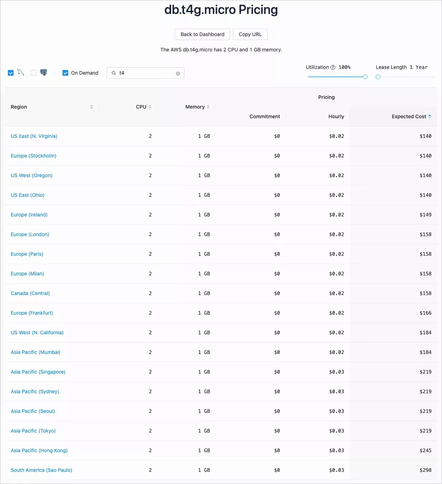The height and width of the screenshot is (484, 442).
Task: Open the Europe (Frankfurt) region link
Action: (32, 313)
